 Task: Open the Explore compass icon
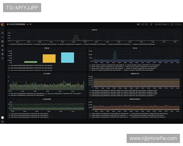[2, 46]
